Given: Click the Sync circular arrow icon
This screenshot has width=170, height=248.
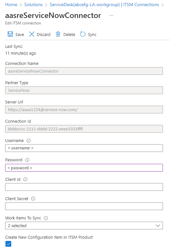Looking at the screenshot, I should pyautogui.click(x=83, y=34).
